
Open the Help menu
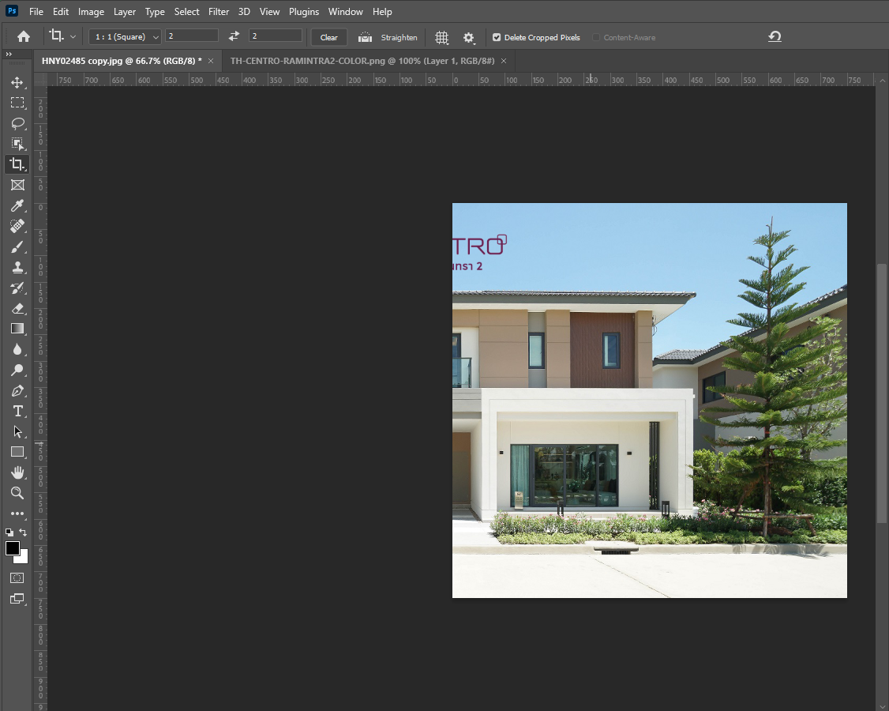pyautogui.click(x=382, y=11)
